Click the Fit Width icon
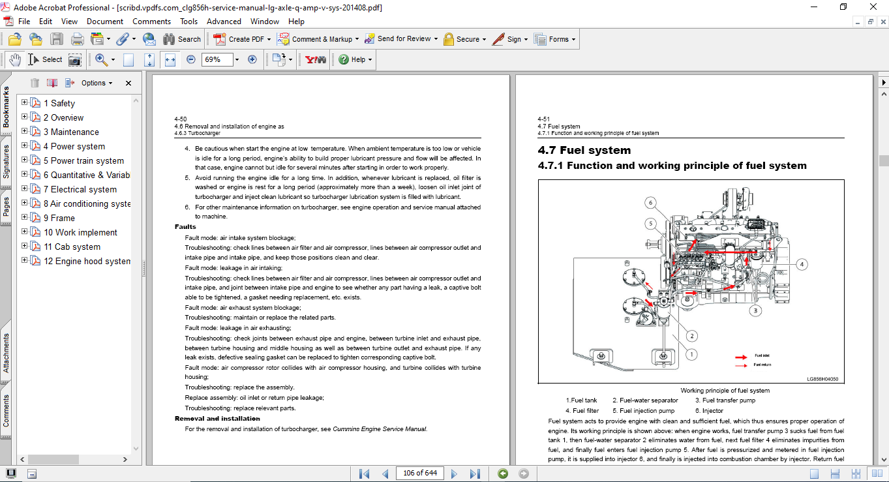The height and width of the screenshot is (482, 889). coord(170,59)
